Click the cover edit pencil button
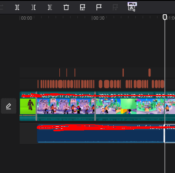 pyautogui.click(x=9, y=106)
